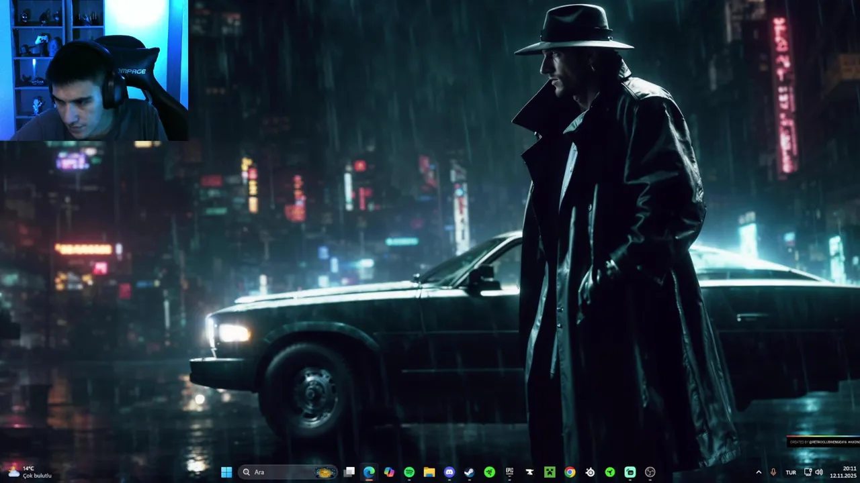Viewport: 860px width, 483px height.
Task: Launch Microsoft Copilot from the taskbar
Action: (x=389, y=472)
